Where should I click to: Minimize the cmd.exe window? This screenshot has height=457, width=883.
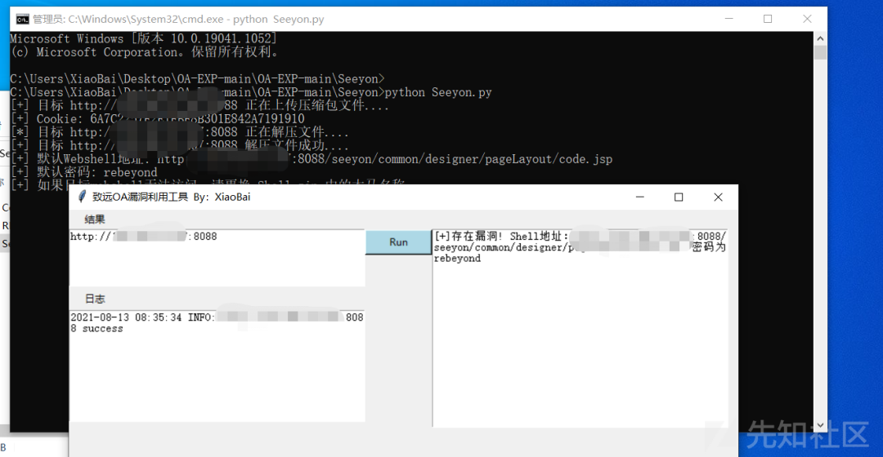(728, 19)
